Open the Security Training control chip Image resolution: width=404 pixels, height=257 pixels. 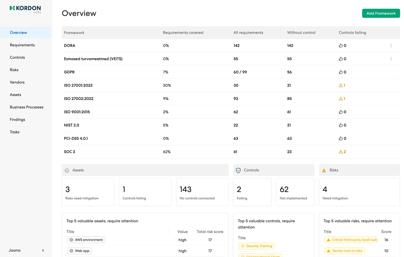click(257, 246)
